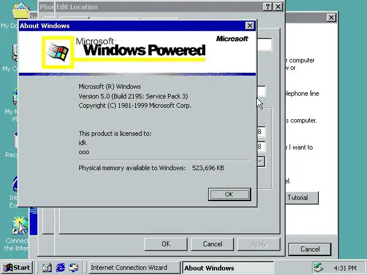The image size is (367, 275).
Task: Click 'This product is licensed to:' label
Action: click(115, 133)
